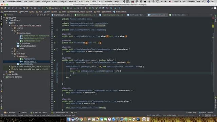Expand the adapter package
Screen dimensions: 217x122
coord(12,28)
